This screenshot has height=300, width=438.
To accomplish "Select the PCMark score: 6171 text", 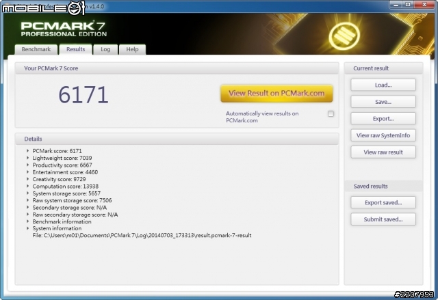I will point(57,151).
